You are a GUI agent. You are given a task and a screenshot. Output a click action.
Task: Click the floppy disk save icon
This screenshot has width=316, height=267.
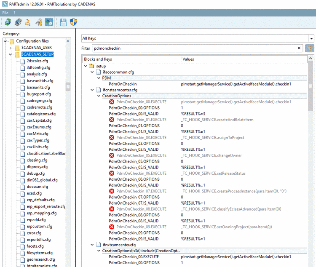pos(63,22)
